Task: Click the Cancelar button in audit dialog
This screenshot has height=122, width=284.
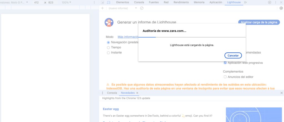Action: (x=233, y=56)
